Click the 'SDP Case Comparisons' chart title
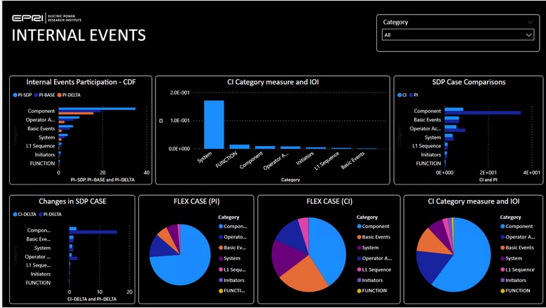Screen dimensions: 546x308 pyautogui.click(x=469, y=82)
